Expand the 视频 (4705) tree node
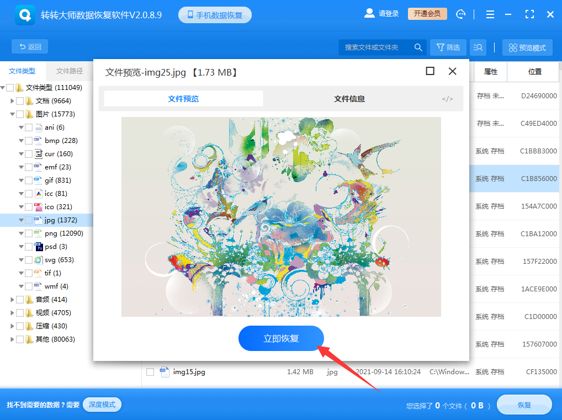This screenshot has height=420, width=562. [12, 312]
